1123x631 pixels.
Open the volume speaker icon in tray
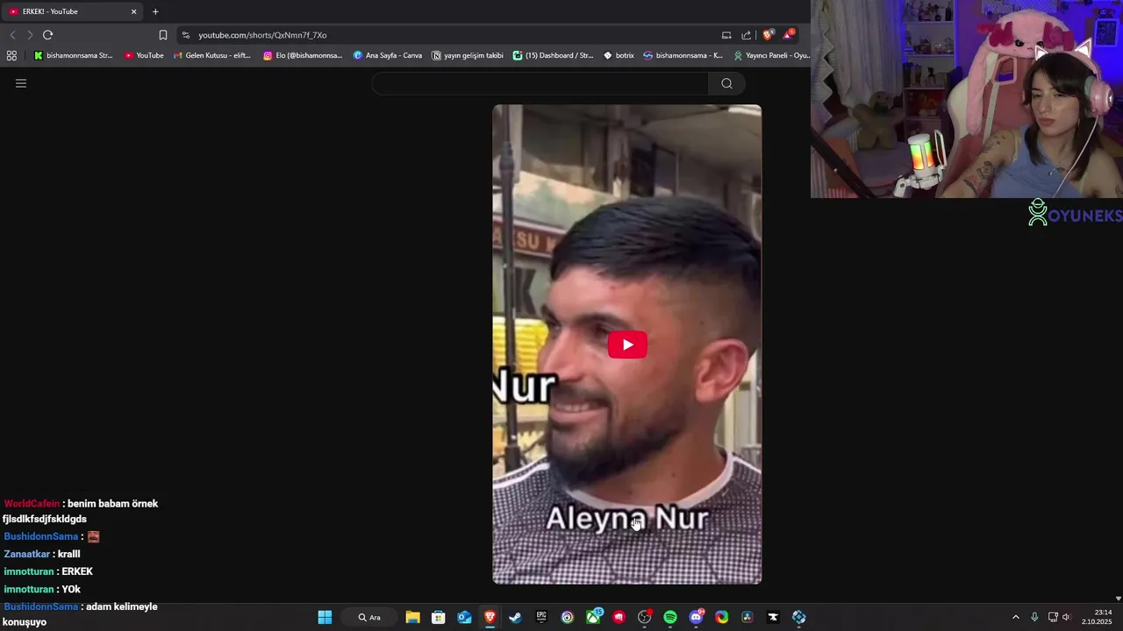(x=1066, y=617)
